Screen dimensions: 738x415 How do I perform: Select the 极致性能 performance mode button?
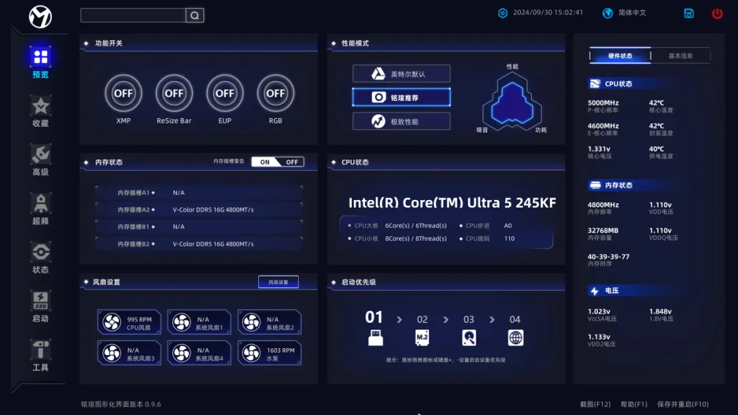point(401,121)
